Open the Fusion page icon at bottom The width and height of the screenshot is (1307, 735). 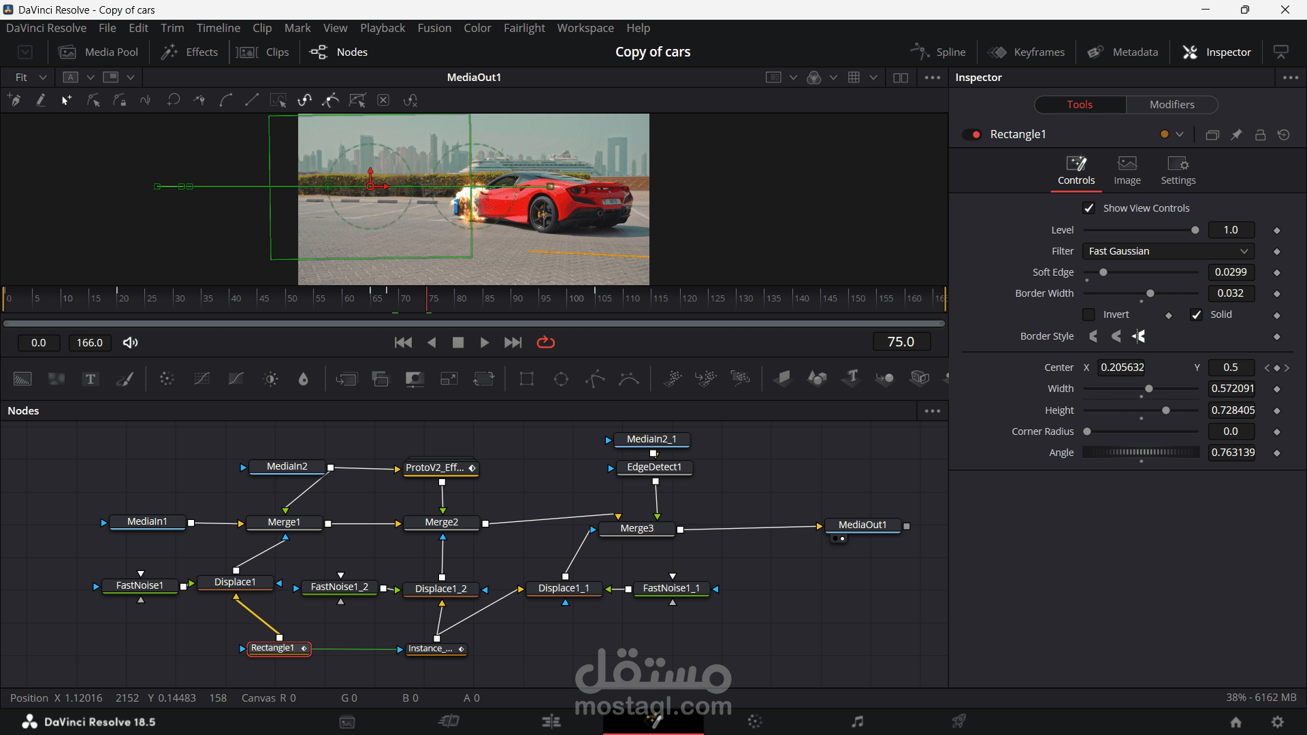653,721
